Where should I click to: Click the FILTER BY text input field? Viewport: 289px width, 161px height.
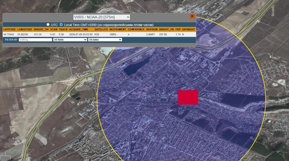(35, 40)
